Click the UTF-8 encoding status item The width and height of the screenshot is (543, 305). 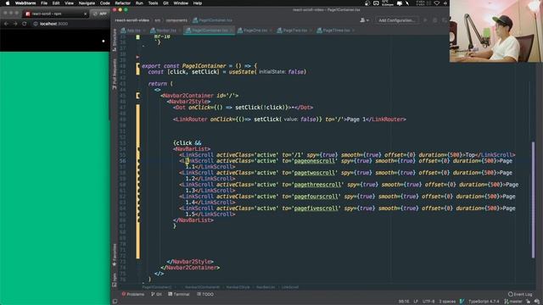point(428,302)
